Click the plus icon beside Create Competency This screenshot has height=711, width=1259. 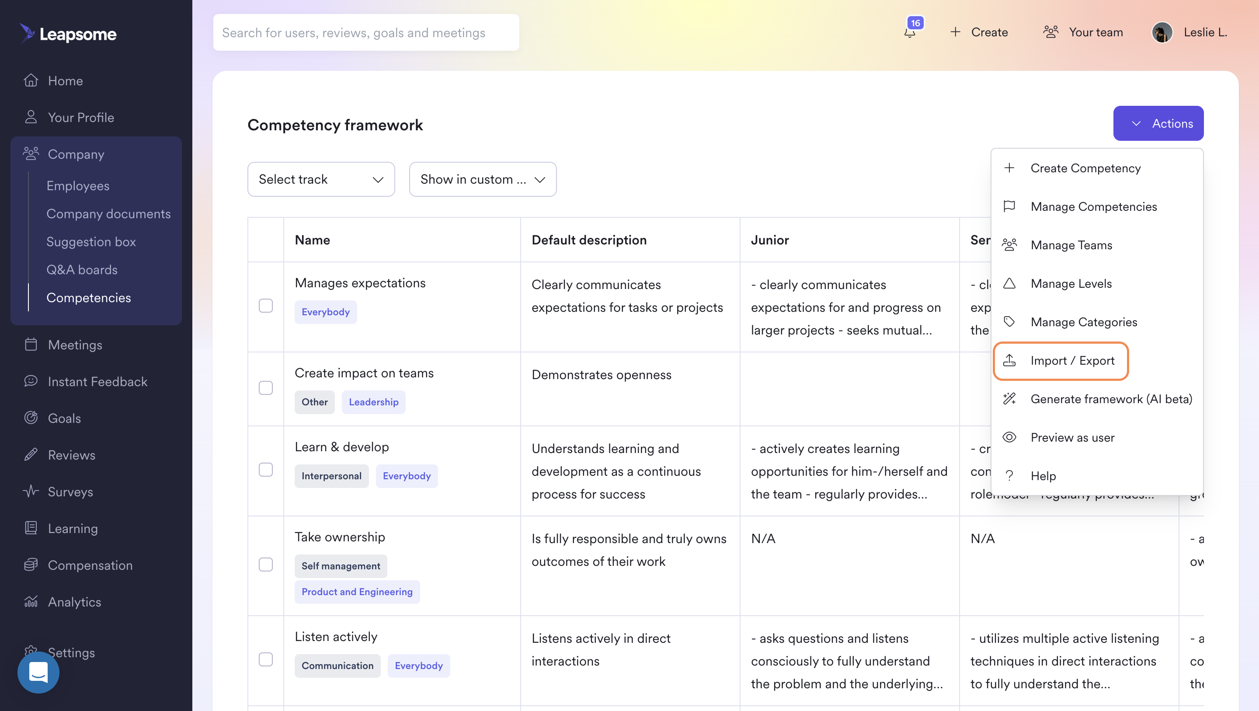click(1009, 168)
